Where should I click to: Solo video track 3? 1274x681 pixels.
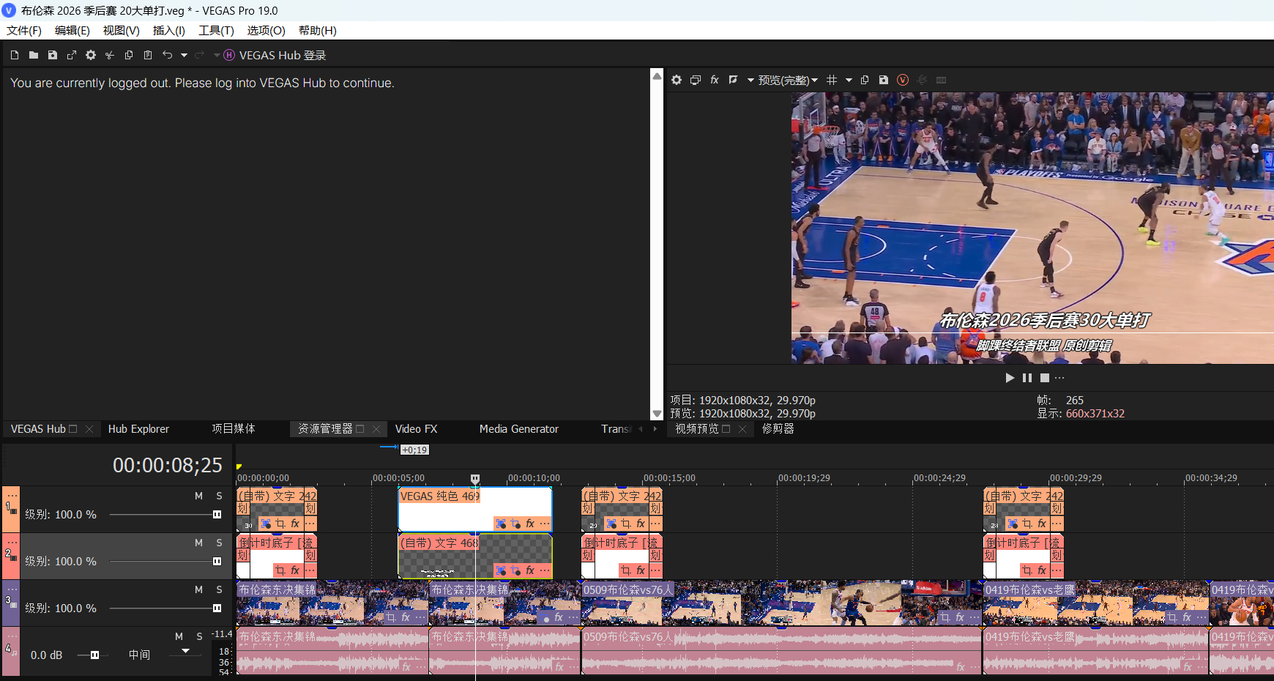tap(219, 589)
